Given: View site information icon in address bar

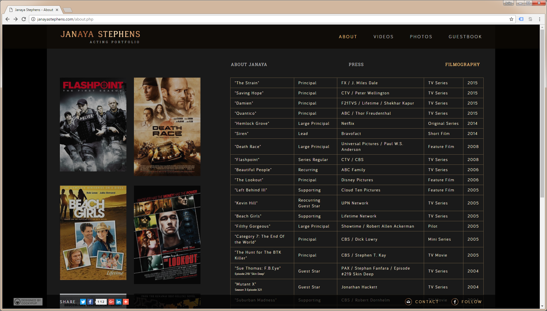Looking at the screenshot, I should tap(33, 19).
